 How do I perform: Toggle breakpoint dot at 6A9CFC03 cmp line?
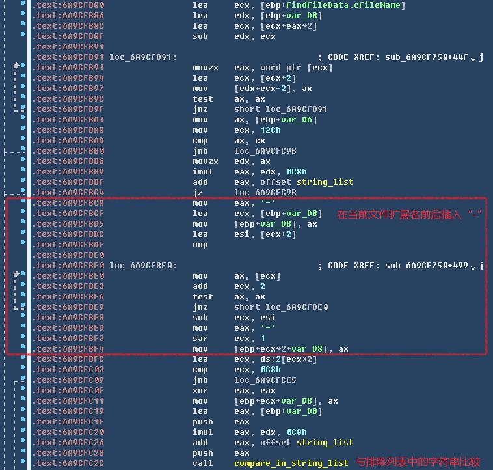coord(23,367)
